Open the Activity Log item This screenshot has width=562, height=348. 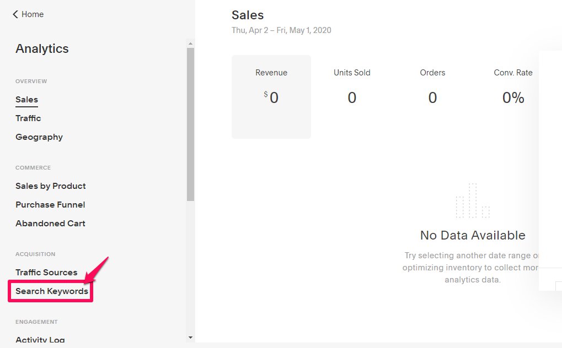(40, 340)
